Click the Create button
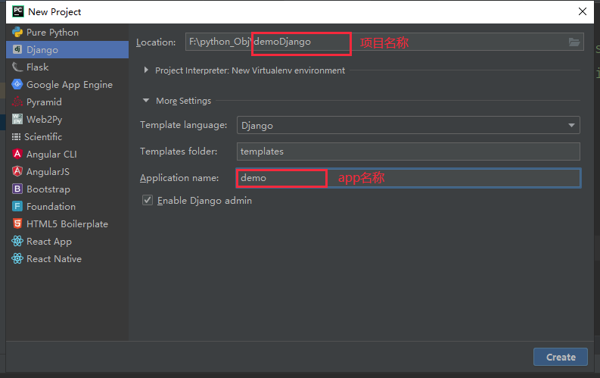The width and height of the screenshot is (600, 378). click(x=561, y=357)
